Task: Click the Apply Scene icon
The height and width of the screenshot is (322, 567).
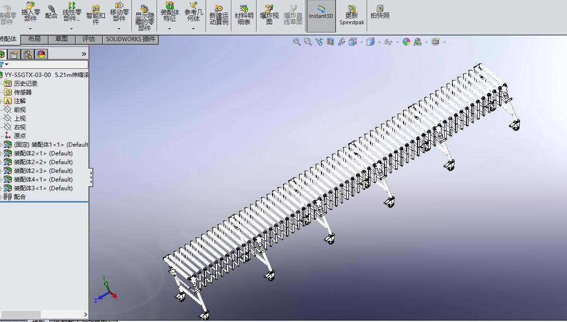Action: (418, 42)
